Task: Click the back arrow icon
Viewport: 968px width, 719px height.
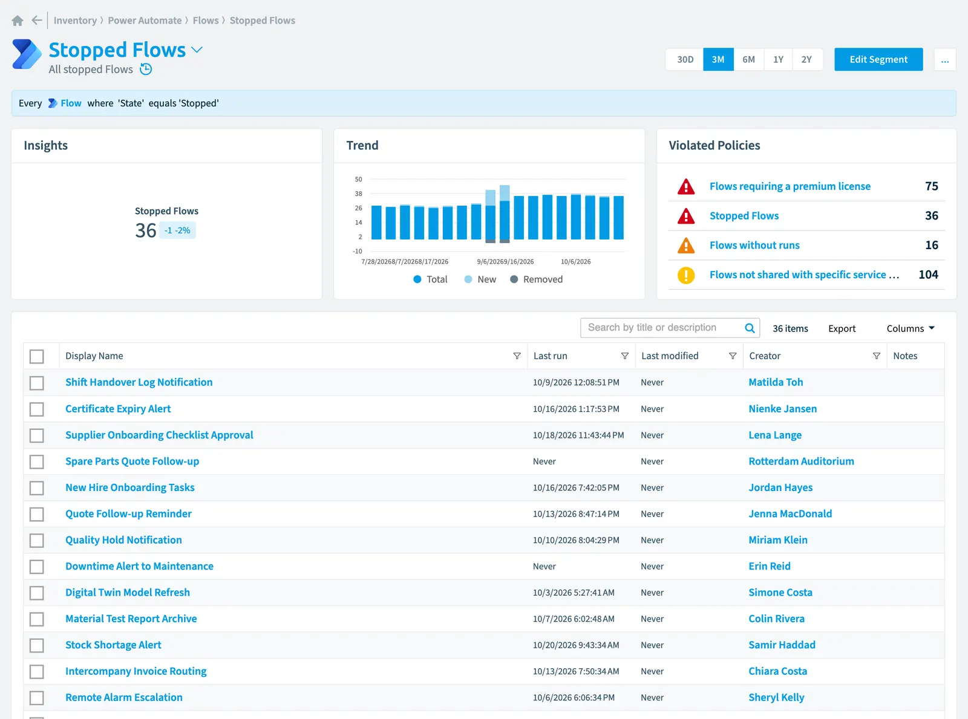Action: 37,21
